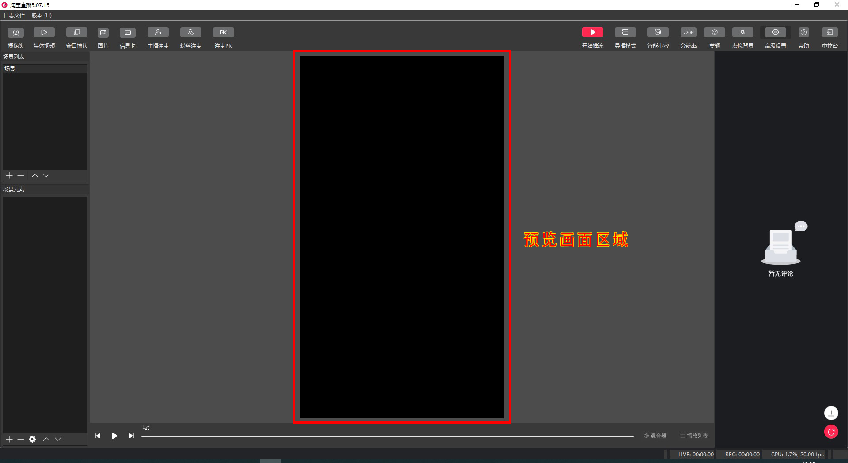The height and width of the screenshot is (463, 848).
Task: Add a new scene with plus button
Action: coord(9,175)
